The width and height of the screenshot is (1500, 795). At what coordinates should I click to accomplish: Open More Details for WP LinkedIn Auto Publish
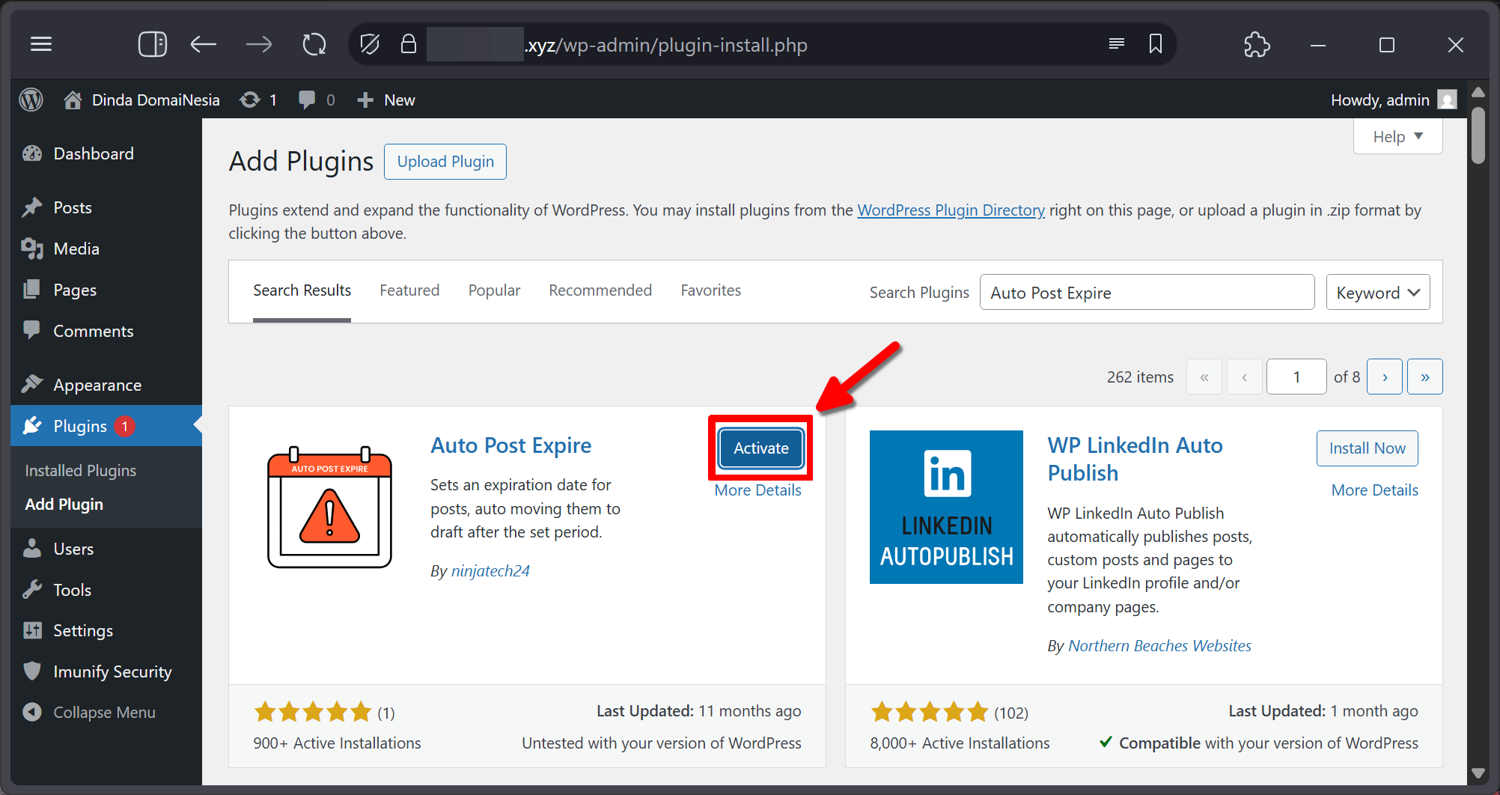pyautogui.click(x=1374, y=490)
